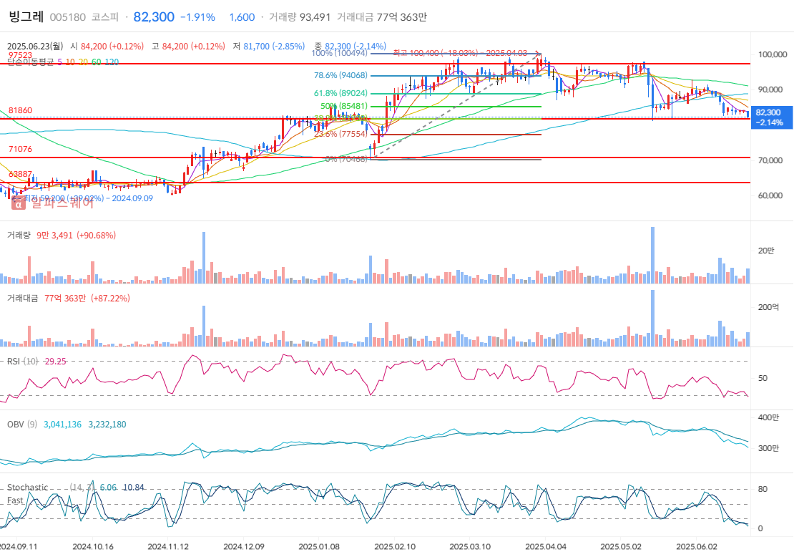Viewport: 794px width, 557px height.
Task: Click the stock name 빙그레
Action: [26, 16]
